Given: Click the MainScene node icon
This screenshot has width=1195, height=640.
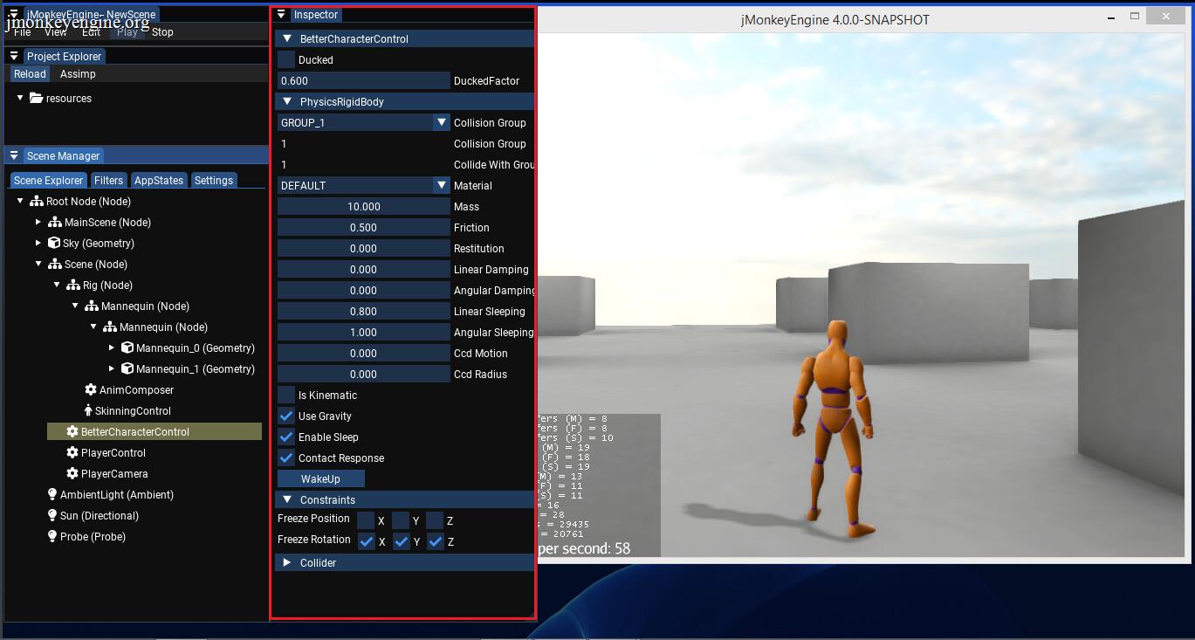Looking at the screenshot, I should pos(54,222).
